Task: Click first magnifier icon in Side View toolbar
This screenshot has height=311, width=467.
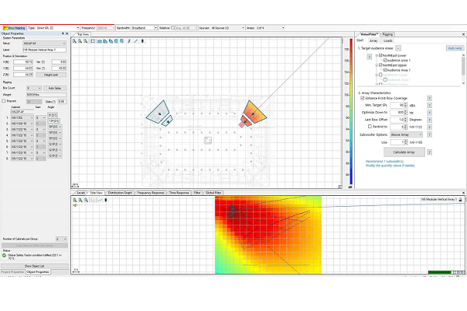Action: click(x=75, y=200)
